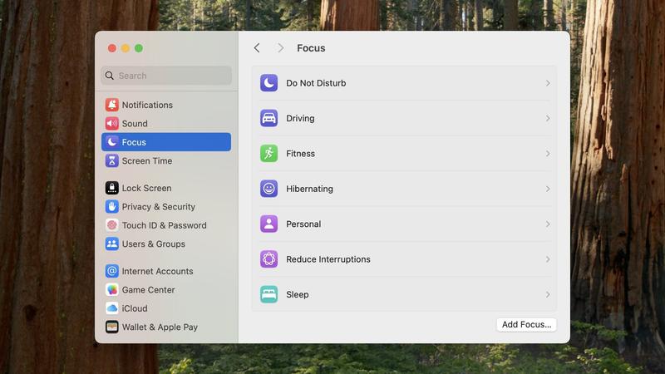Click the Fitness running figure icon

pyautogui.click(x=268, y=154)
